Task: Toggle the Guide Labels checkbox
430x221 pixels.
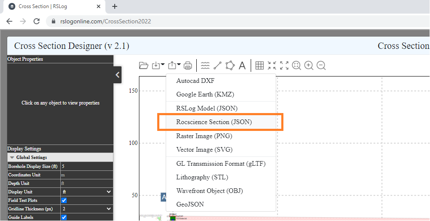Action: (64, 217)
